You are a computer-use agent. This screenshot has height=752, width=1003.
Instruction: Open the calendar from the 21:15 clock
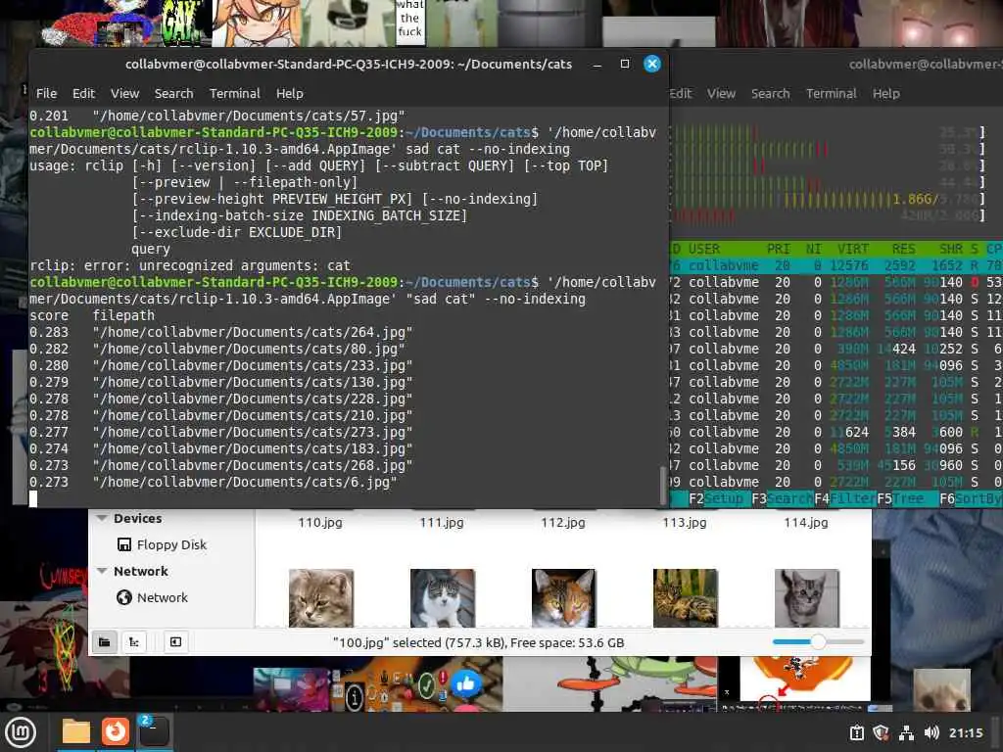pos(965,733)
